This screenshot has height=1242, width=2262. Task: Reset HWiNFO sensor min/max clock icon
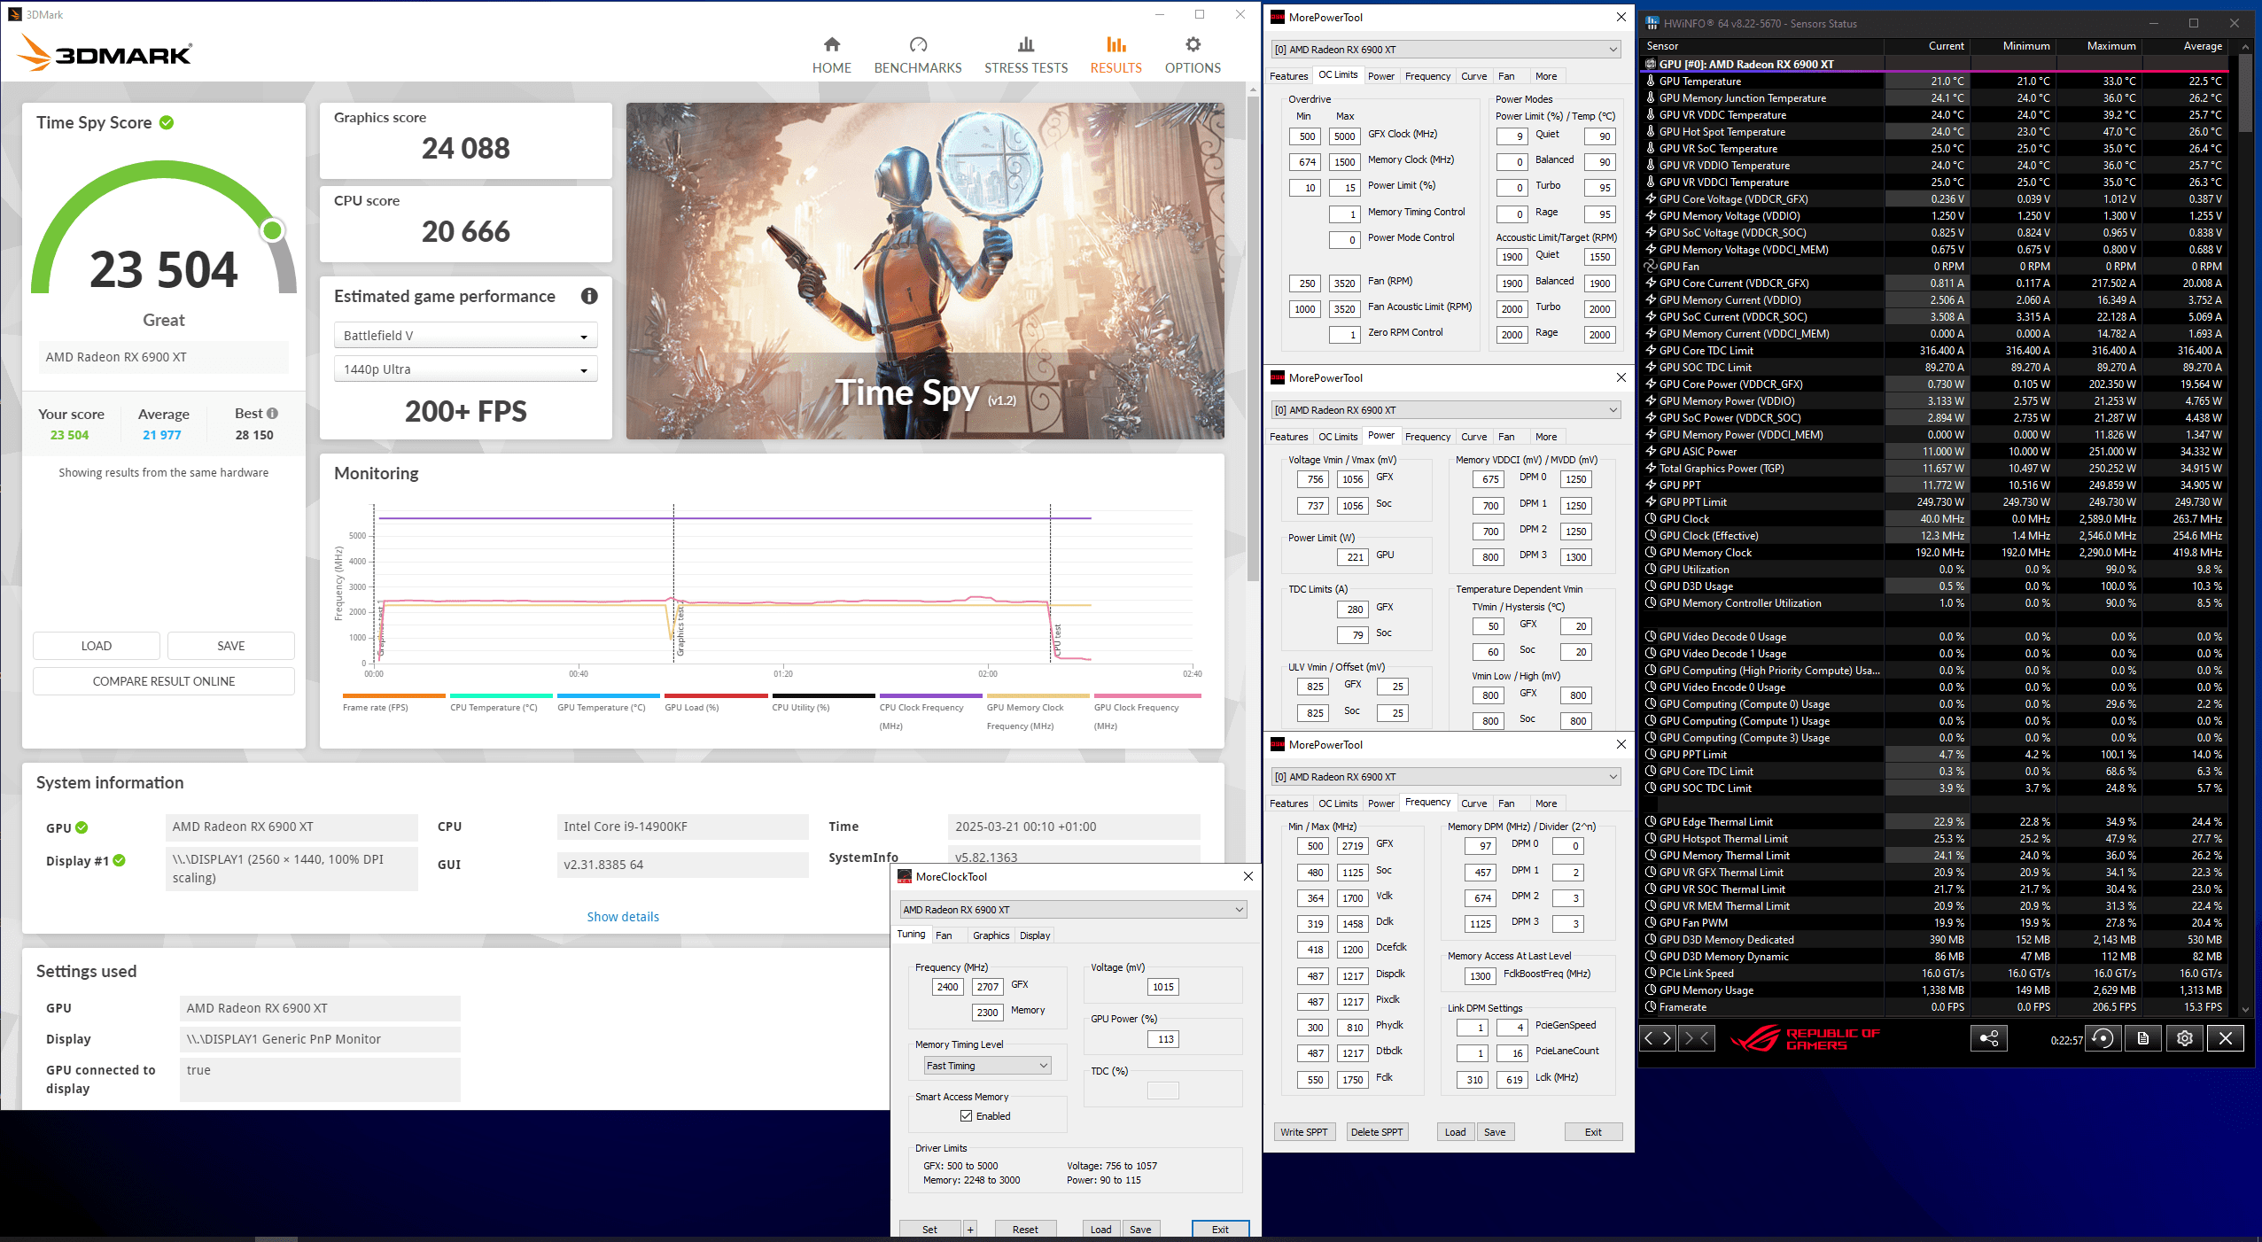(2103, 1038)
